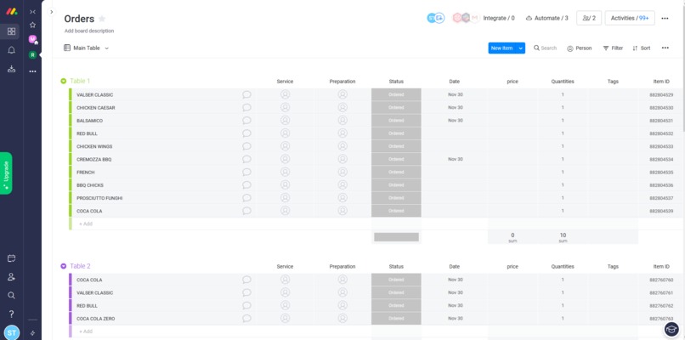
Task: Click Add board description
Action: 89,31
